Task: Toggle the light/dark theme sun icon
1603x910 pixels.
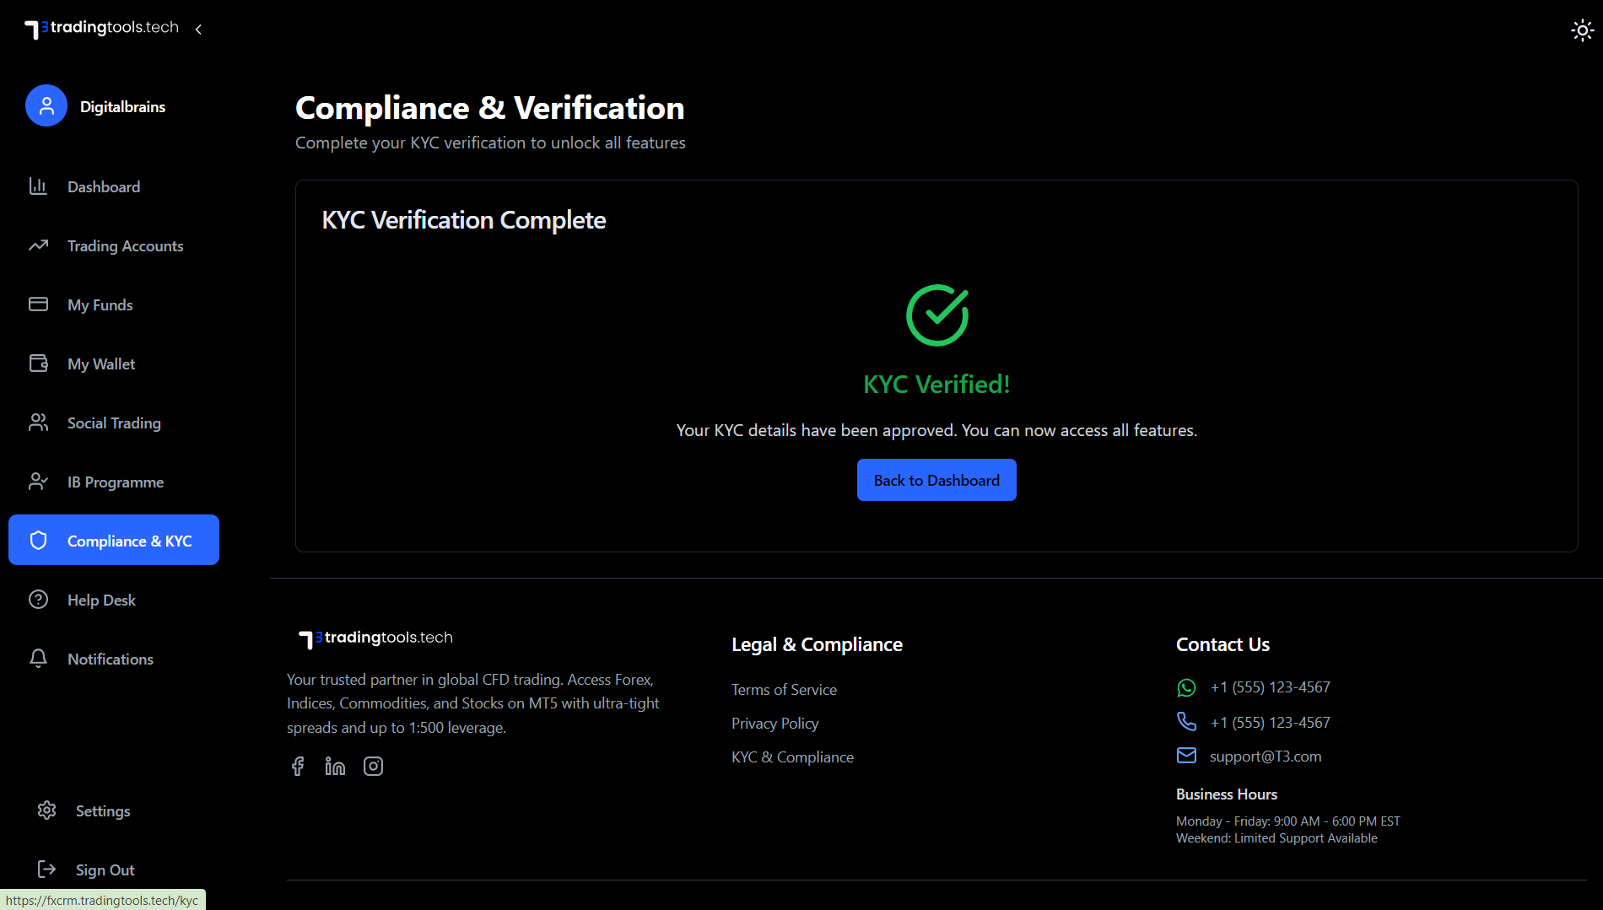Action: [x=1582, y=30]
